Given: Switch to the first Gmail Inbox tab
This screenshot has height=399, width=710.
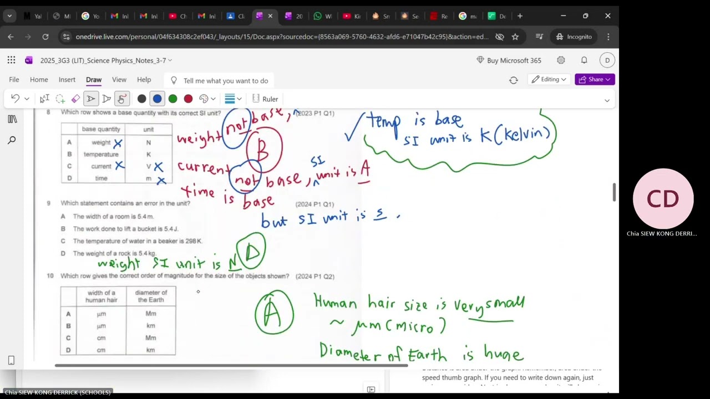Looking at the screenshot, I should click(x=120, y=16).
